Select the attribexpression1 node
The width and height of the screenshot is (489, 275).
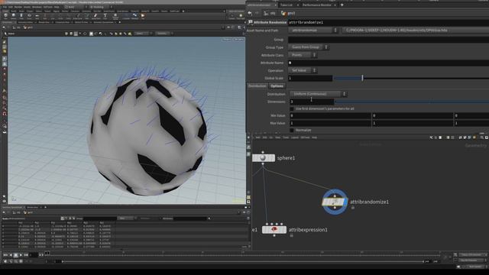[274, 230]
